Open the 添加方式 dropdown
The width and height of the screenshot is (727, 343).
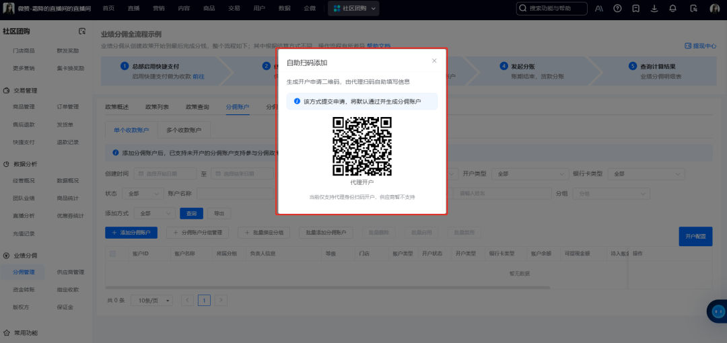[154, 213]
